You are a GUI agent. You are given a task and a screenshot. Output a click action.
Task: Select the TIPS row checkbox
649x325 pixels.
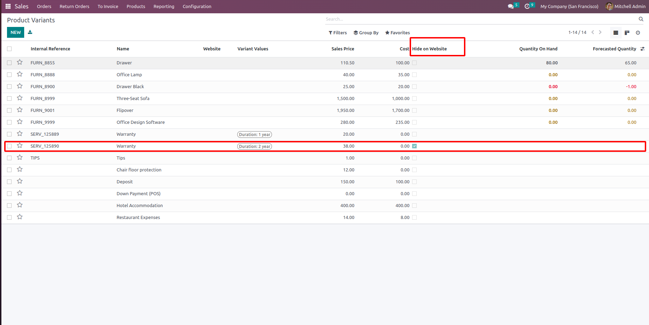(9, 158)
